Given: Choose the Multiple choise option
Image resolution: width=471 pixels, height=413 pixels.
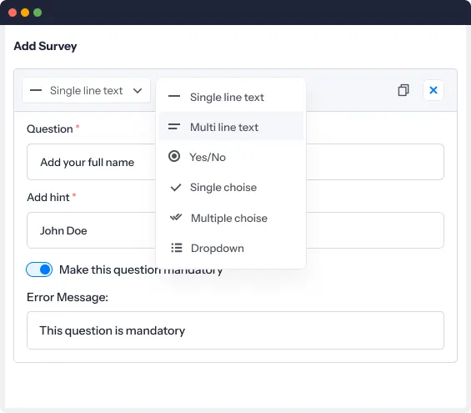Looking at the screenshot, I should point(231,218).
